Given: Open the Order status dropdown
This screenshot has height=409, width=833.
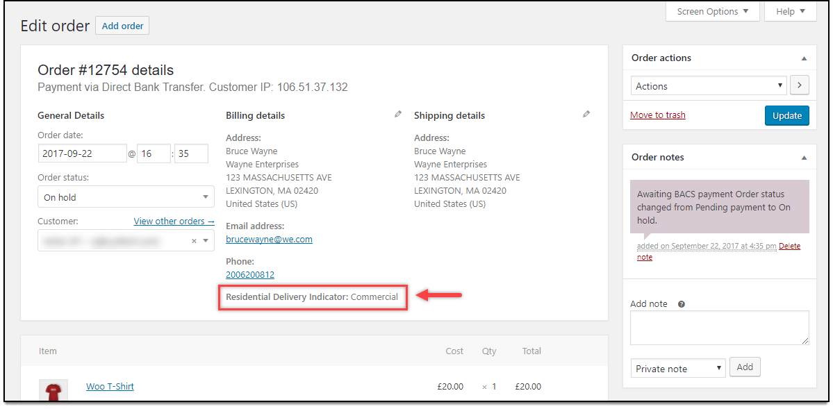Looking at the screenshot, I should click(x=126, y=197).
